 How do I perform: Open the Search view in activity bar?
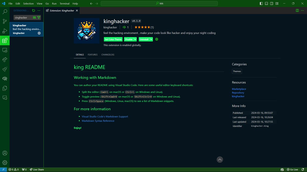5,12
